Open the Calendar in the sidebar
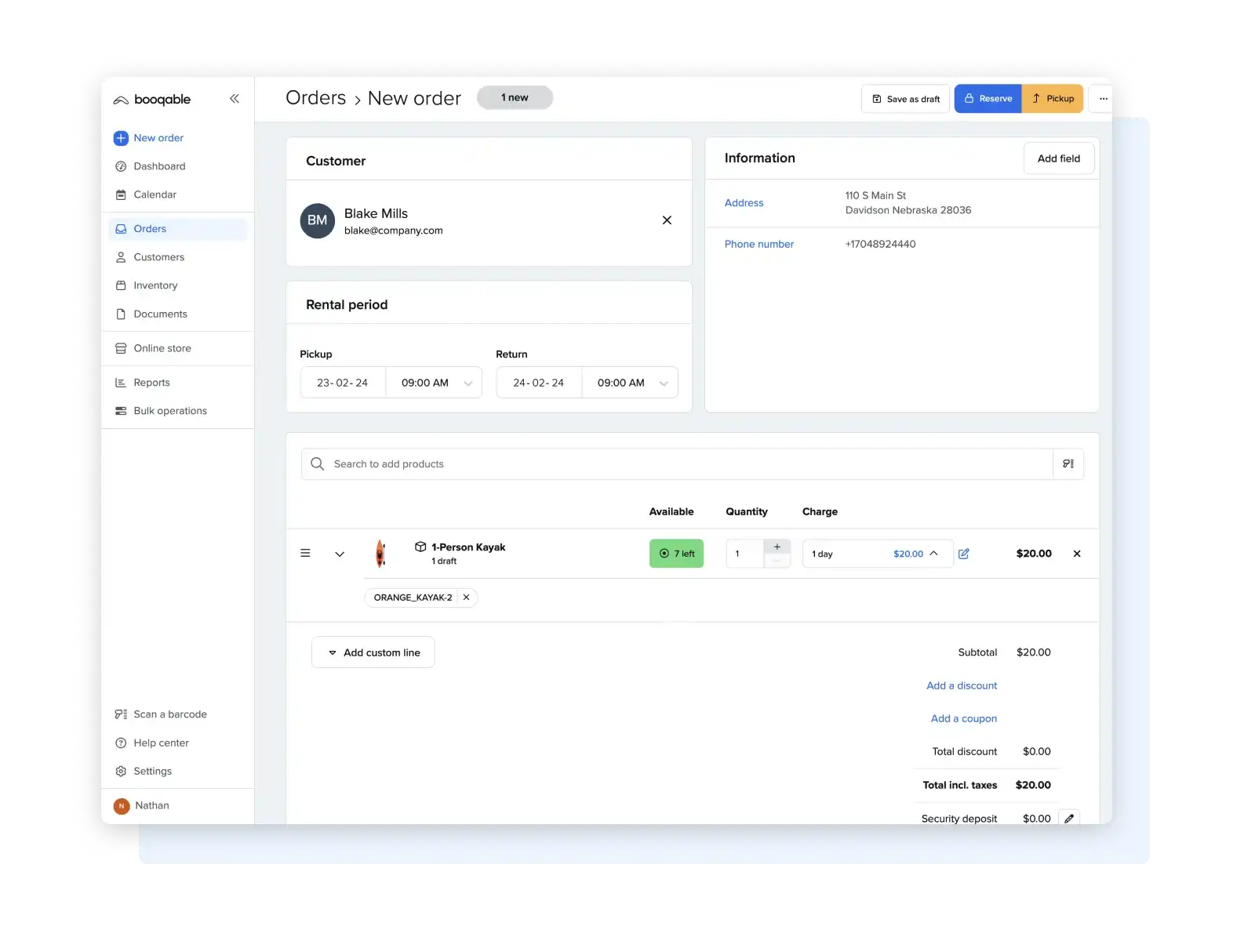The height and width of the screenshot is (941, 1255). tap(155, 194)
